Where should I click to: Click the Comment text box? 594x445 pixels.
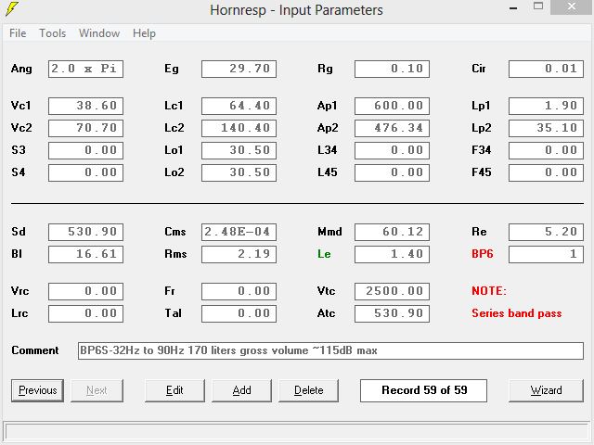(330, 350)
